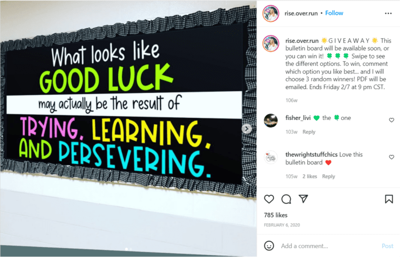The width and height of the screenshot is (400, 257).
Task: Reply to fisher_livi's comment
Action: point(309,131)
